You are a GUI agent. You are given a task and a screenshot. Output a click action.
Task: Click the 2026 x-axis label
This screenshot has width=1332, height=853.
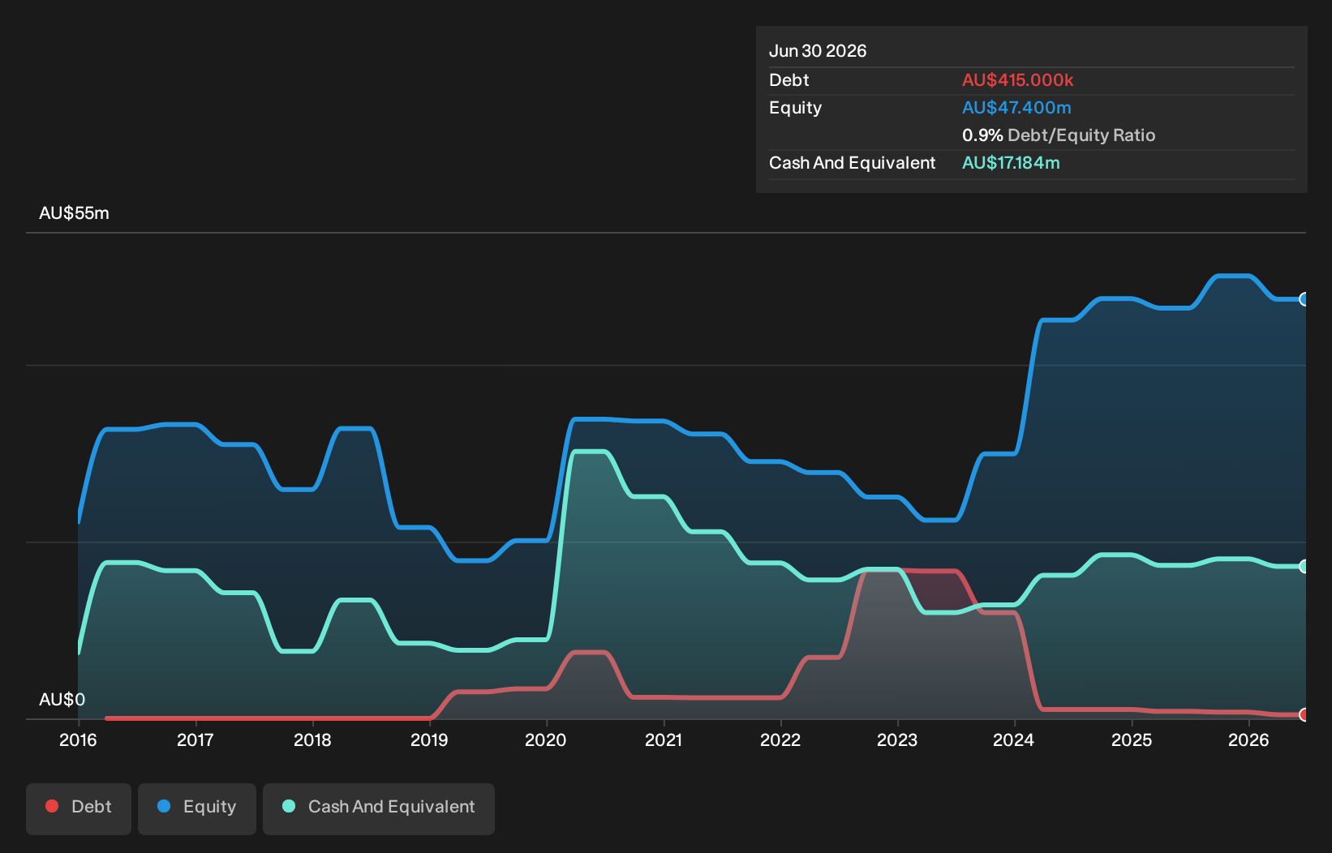[x=1248, y=739]
